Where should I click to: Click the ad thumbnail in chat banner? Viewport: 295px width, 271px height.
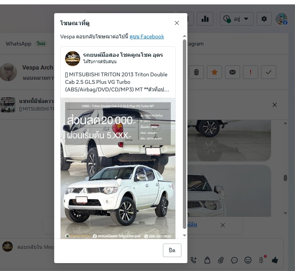pos(8,104)
